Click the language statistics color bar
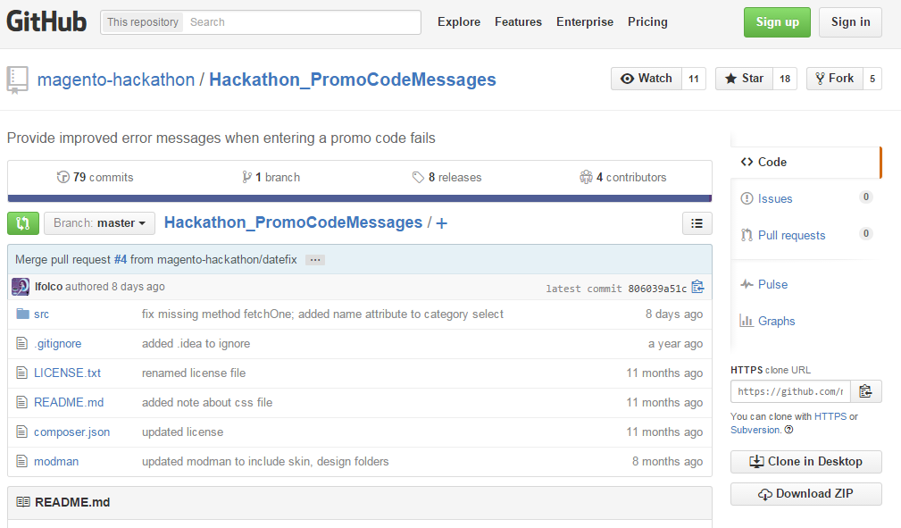This screenshot has height=528, width=901. click(x=360, y=198)
